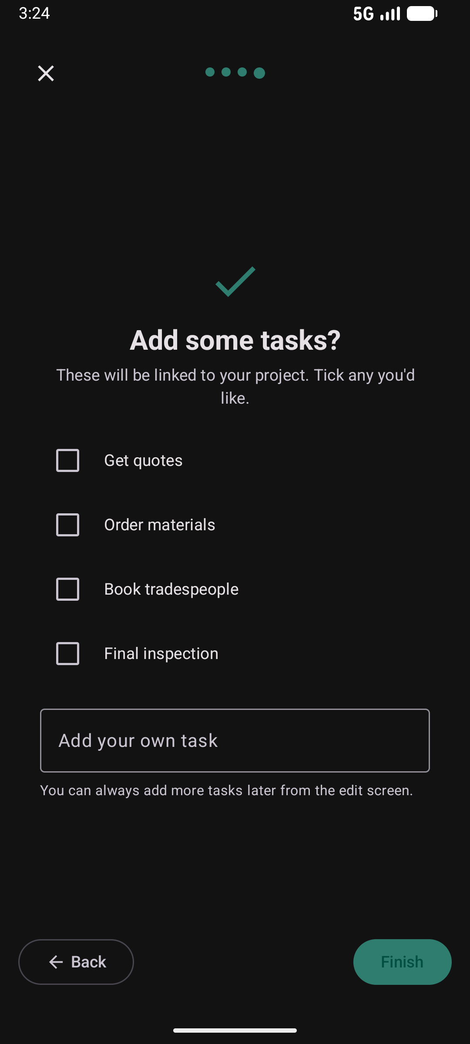The height and width of the screenshot is (1044, 470).
Task: Tap the home indicator bar at bottom
Action: (235, 1030)
